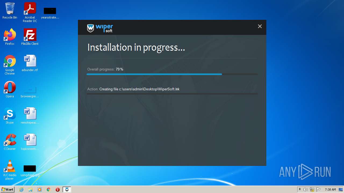The image size is (344, 193).
Task: Open Windows Explorer folder in taskbar
Action: [30, 190]
